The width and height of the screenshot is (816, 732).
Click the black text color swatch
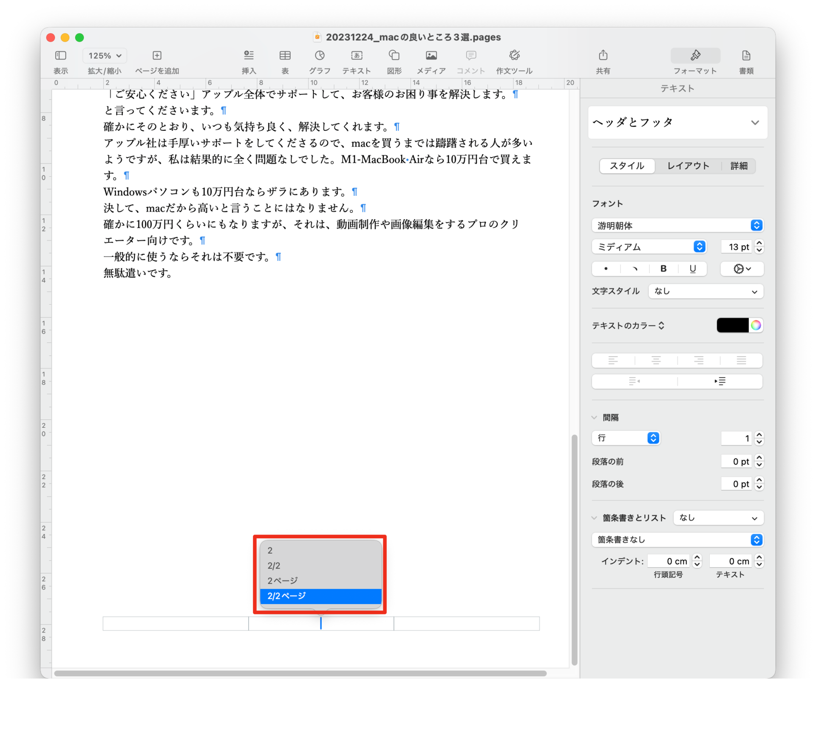[732, 325]
